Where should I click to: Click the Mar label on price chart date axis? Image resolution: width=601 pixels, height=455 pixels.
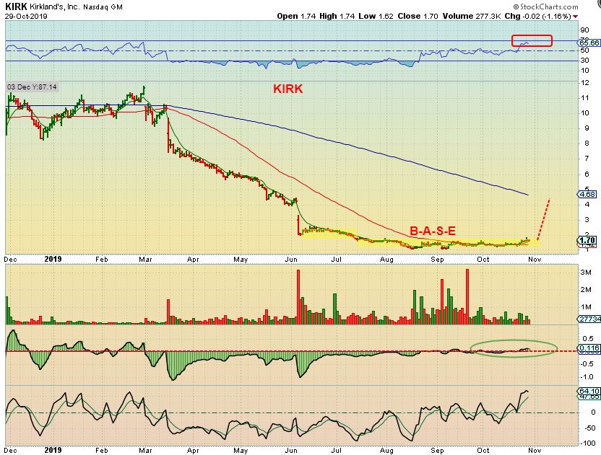pyautogui.click(x=146, y=260)
